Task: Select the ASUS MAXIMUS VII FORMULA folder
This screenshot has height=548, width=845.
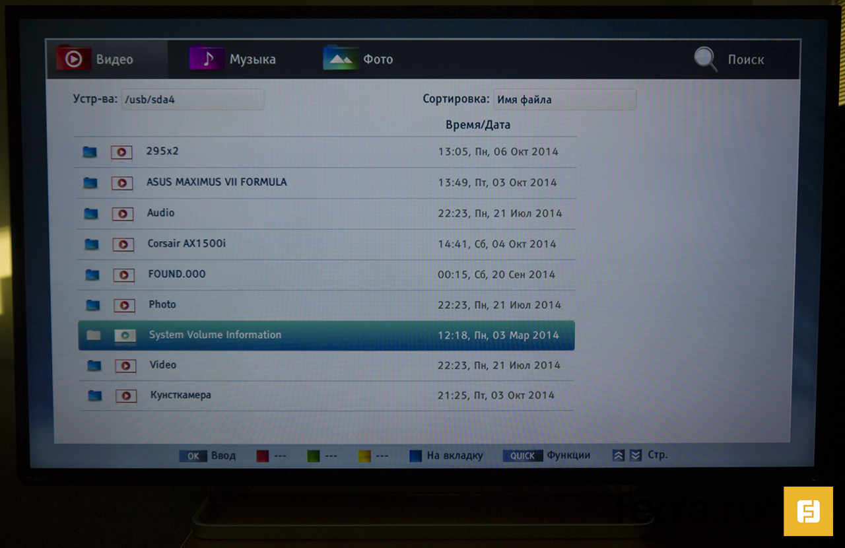Action: (x=326, y=182)
